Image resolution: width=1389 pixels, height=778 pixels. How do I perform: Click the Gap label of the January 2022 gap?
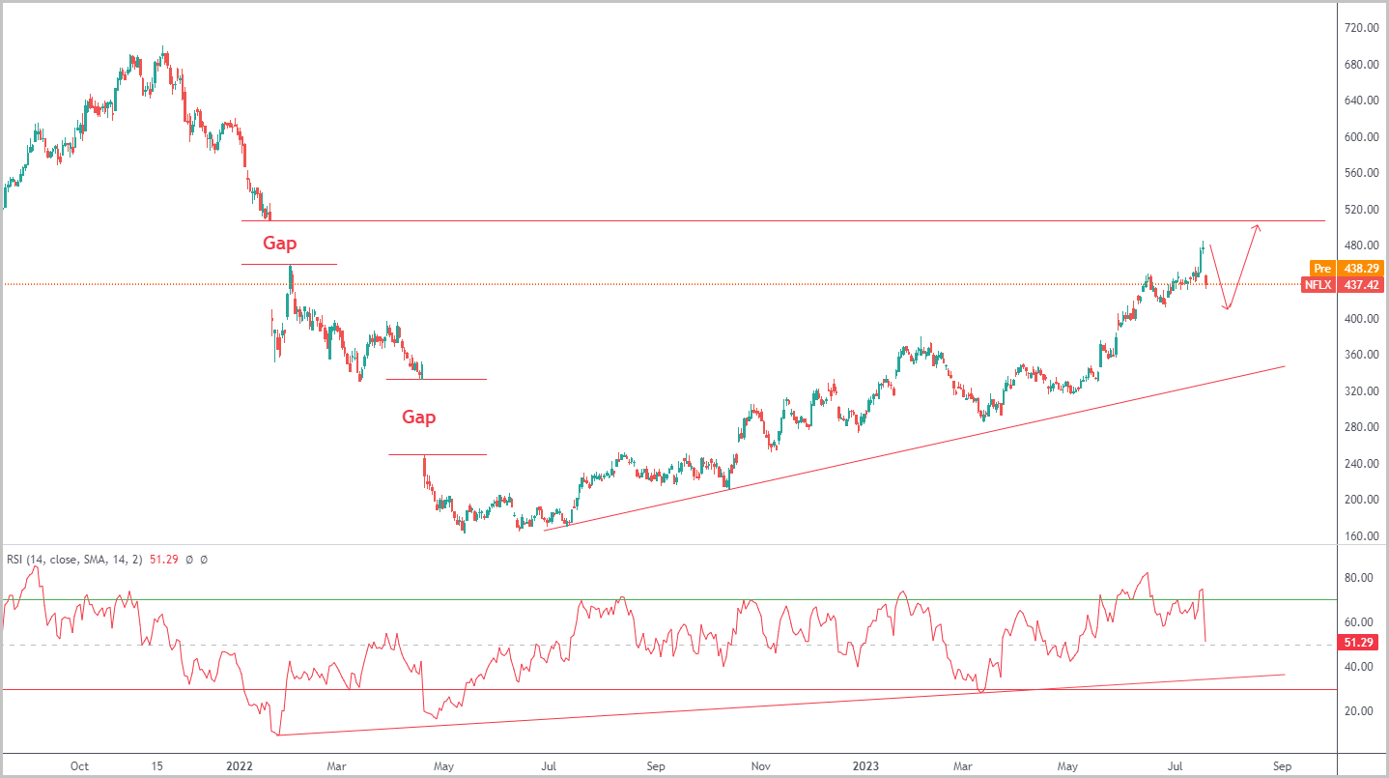[280, 244]
